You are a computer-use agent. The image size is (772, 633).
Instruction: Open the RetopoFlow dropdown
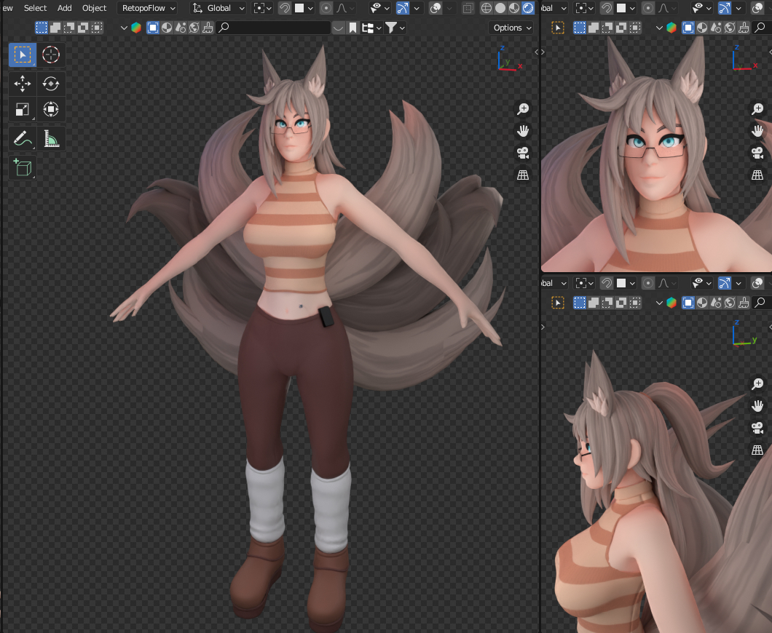click(x=149, y=8)
